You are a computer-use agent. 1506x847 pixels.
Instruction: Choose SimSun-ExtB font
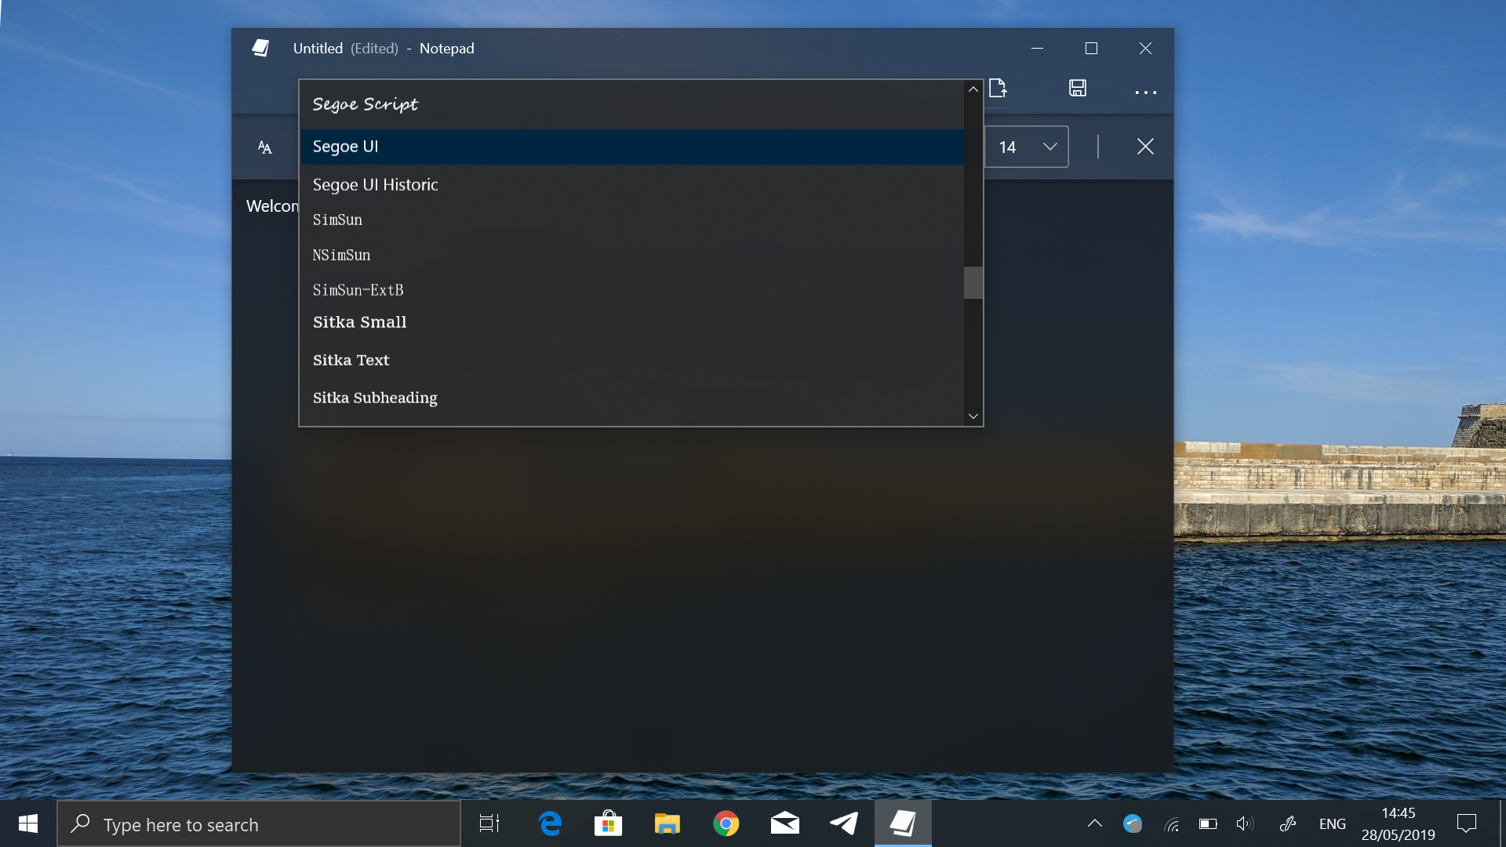point(358,290)
